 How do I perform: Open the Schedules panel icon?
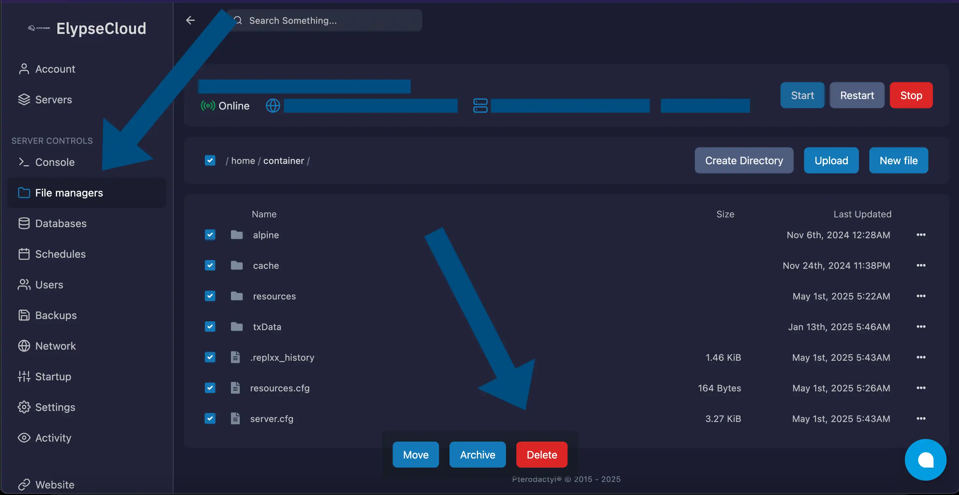(24, 254)
